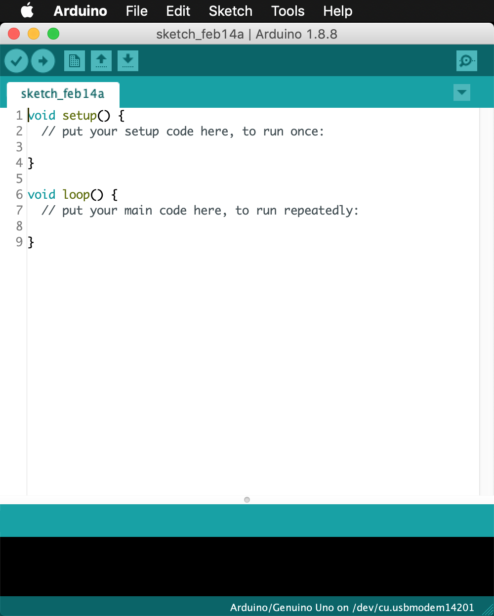Click the Upload arrow icon
The height and width of the screenshot is (616, 494).
(43, 61)
